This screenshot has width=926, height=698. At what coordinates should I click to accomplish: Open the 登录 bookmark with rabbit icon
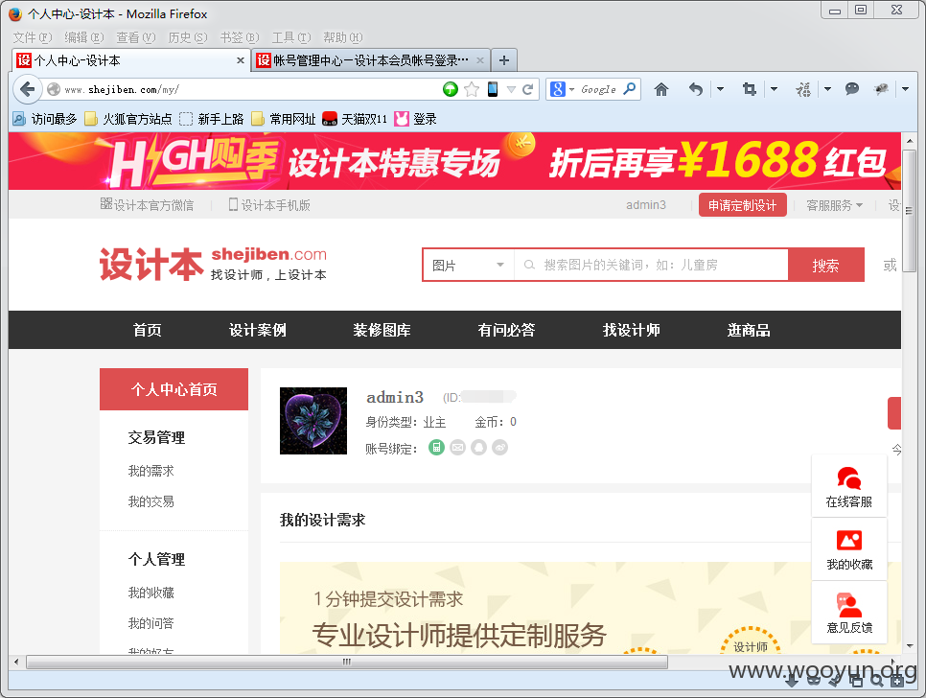[416, 119]
